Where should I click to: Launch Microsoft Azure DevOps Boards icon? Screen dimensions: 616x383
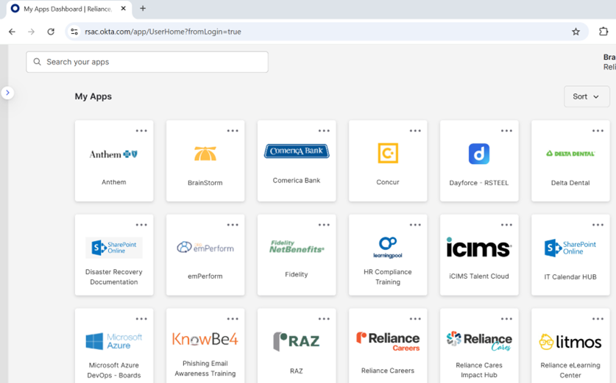[114, 341]
